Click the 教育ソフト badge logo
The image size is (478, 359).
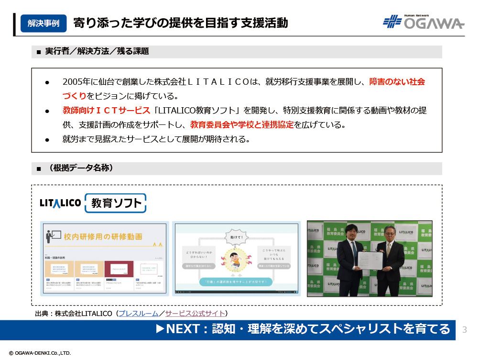(115, 203)
